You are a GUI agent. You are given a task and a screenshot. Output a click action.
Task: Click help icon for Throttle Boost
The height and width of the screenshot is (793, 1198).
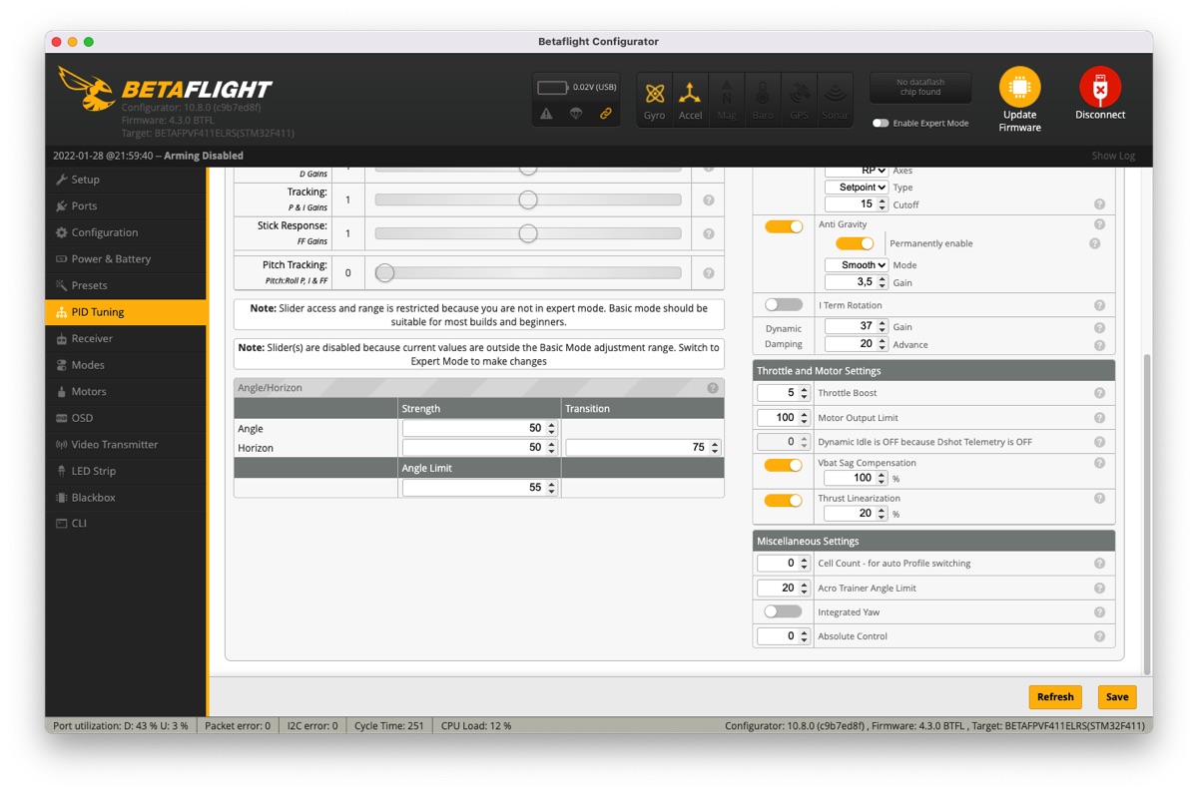pyautogui.click(x=1099, y=393)
